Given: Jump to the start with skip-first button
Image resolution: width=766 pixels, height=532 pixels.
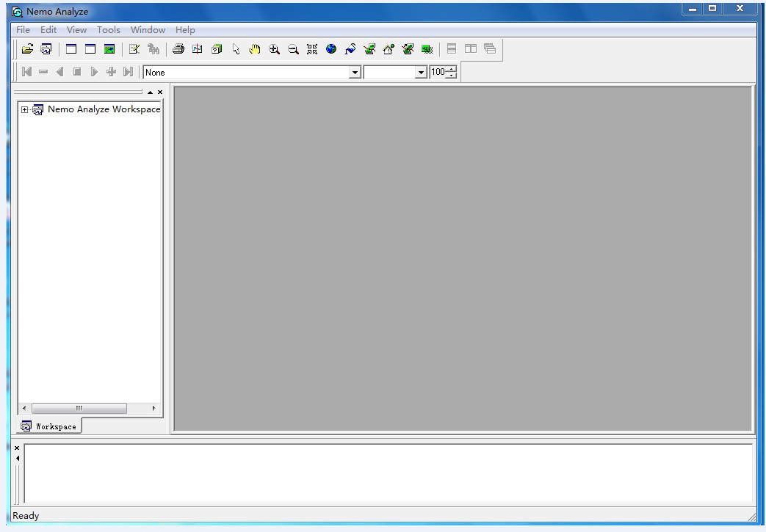Looking at the screenshot, I should [27, 72].
